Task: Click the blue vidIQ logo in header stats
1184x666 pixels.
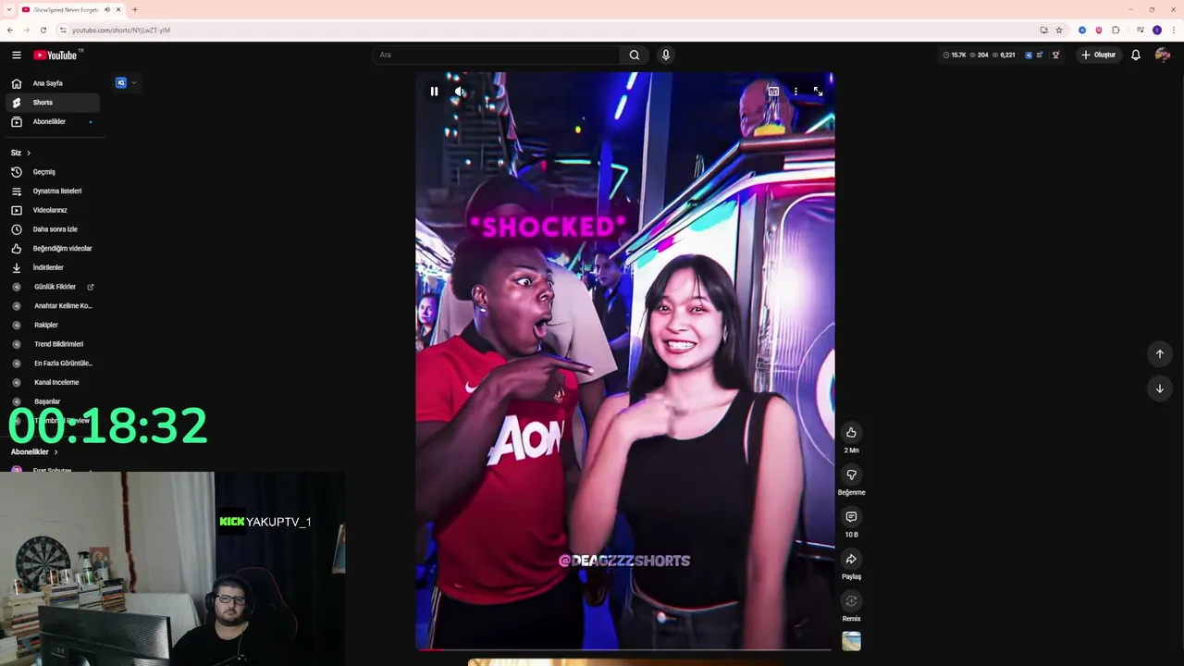Action: (1029, 55)
